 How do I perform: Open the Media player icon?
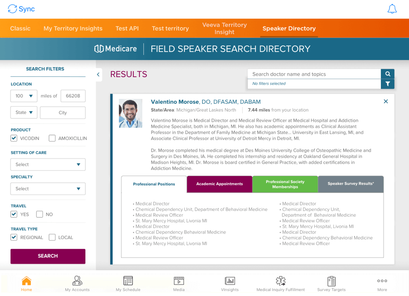pos(179,281)
